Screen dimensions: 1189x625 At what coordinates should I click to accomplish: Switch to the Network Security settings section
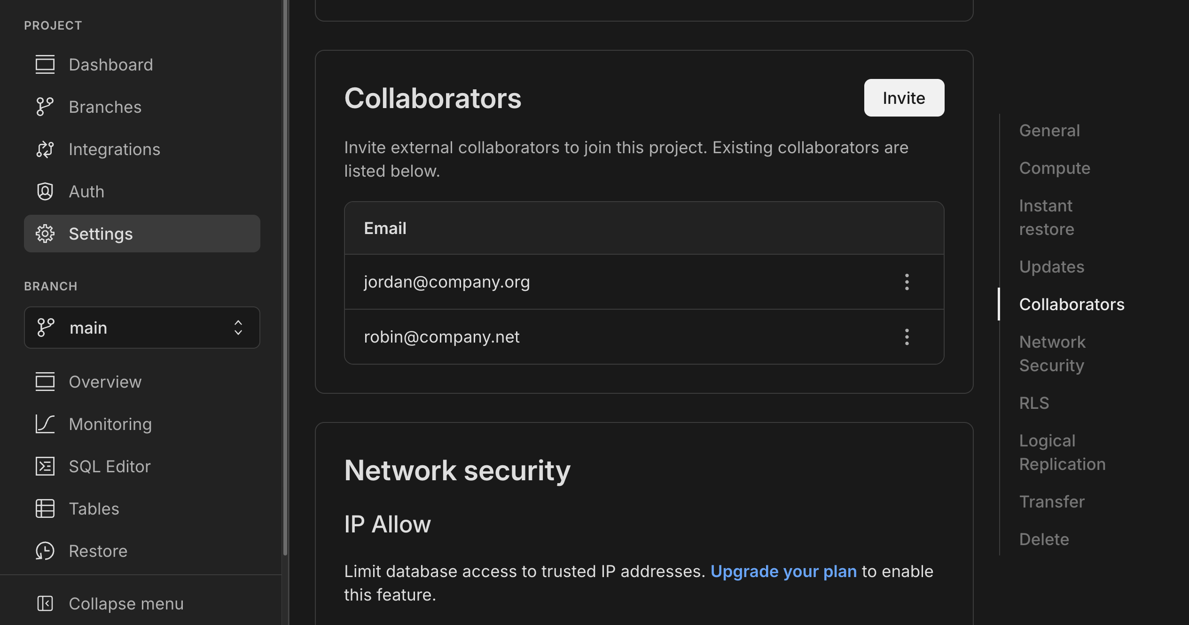[x=1052, y=353]
